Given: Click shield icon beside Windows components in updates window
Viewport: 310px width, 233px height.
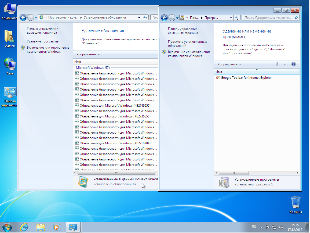Looking at the screenshot, I should 23,48.
